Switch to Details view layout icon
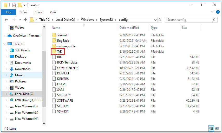The image size is (222, 133). click(x=211, y=128)
